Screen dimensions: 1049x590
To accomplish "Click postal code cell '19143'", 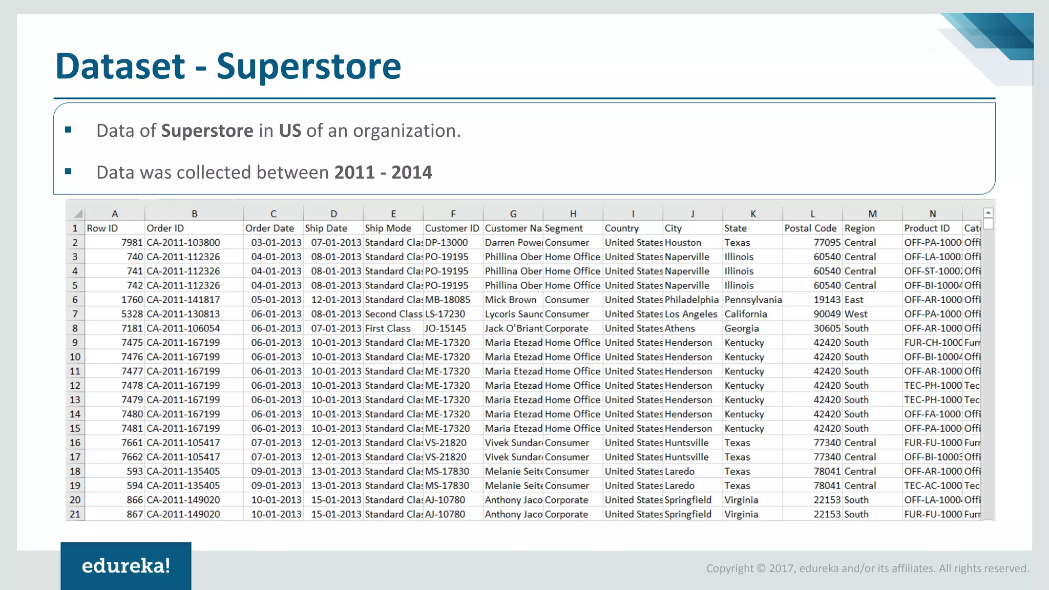I will [813, 300].
